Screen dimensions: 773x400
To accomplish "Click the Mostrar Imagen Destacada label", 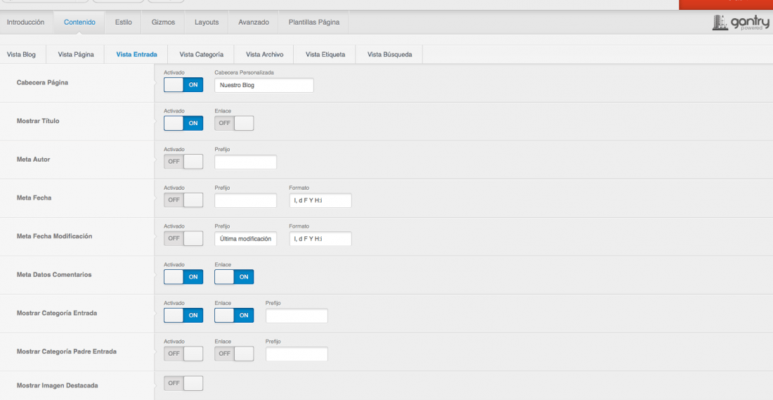I will (x=57, y=386).
